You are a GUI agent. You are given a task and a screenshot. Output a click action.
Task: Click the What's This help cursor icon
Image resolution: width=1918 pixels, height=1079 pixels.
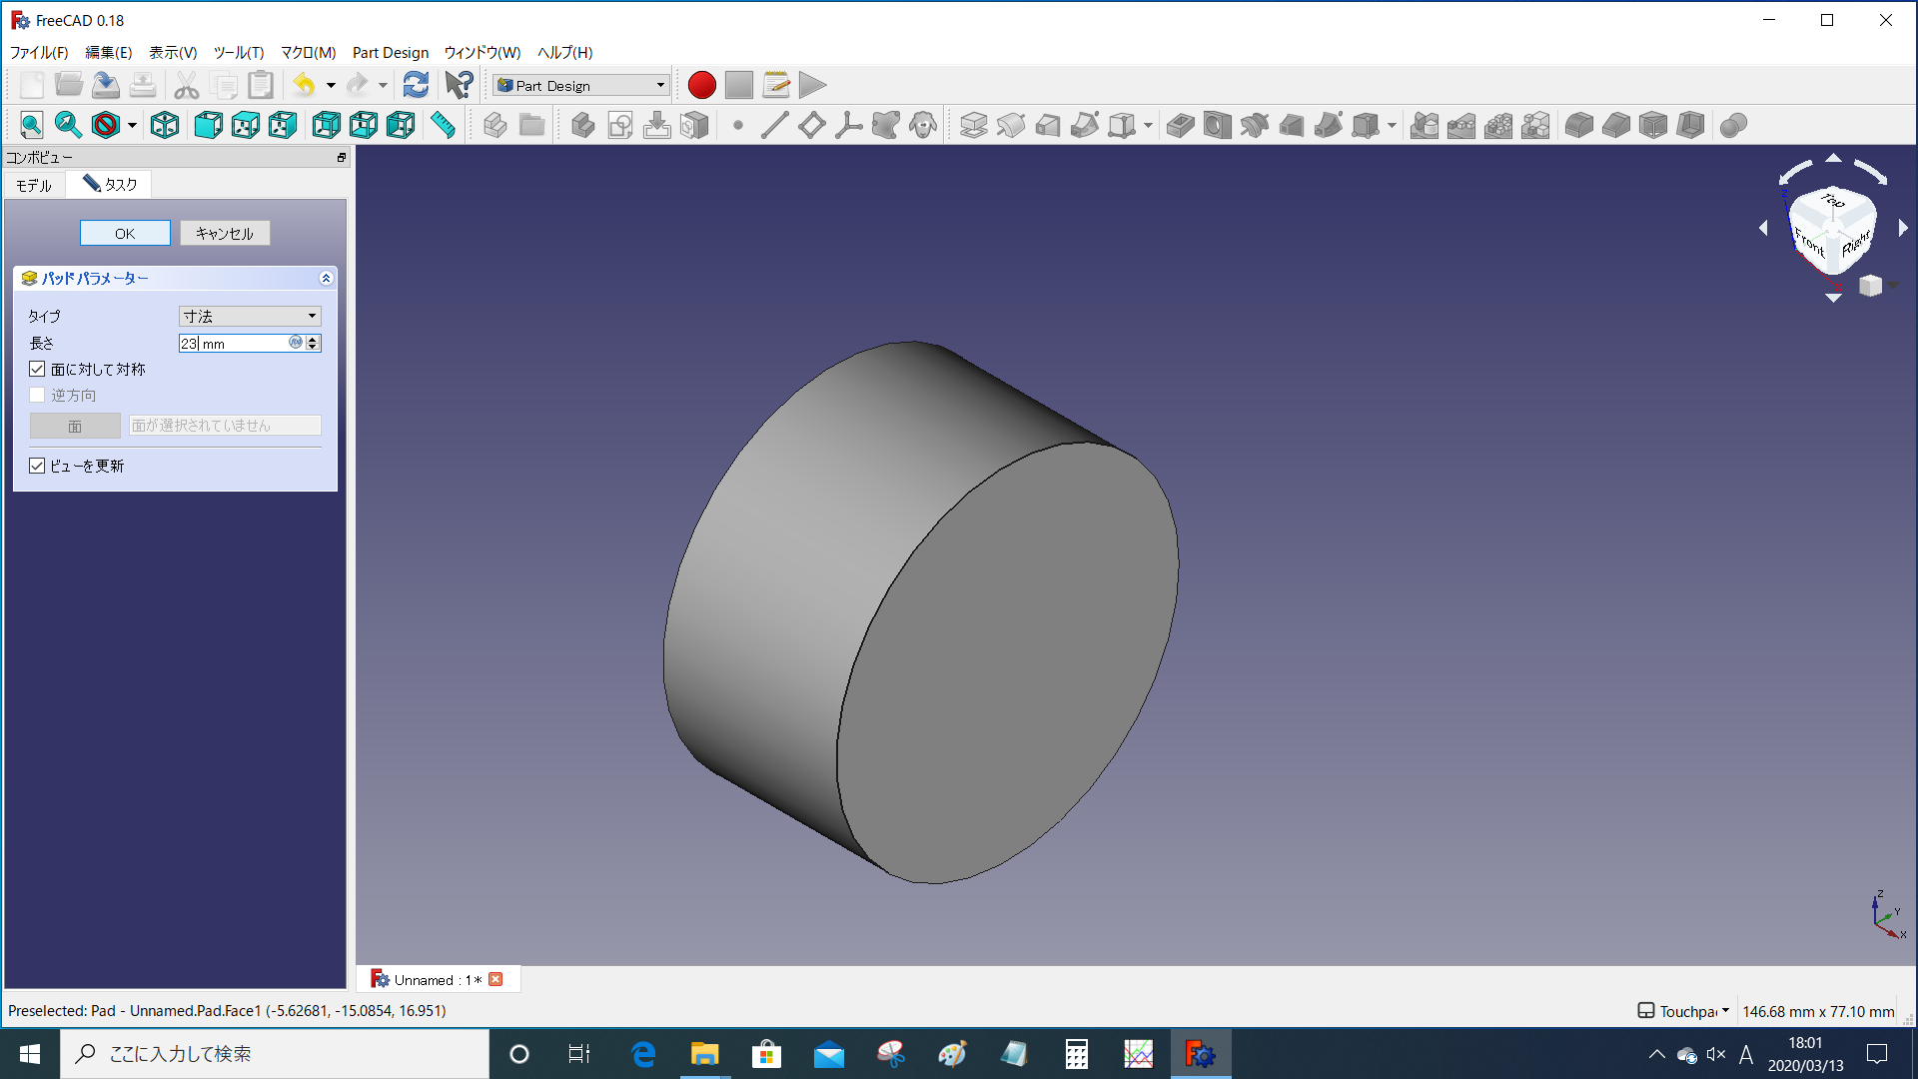[459, 85]
